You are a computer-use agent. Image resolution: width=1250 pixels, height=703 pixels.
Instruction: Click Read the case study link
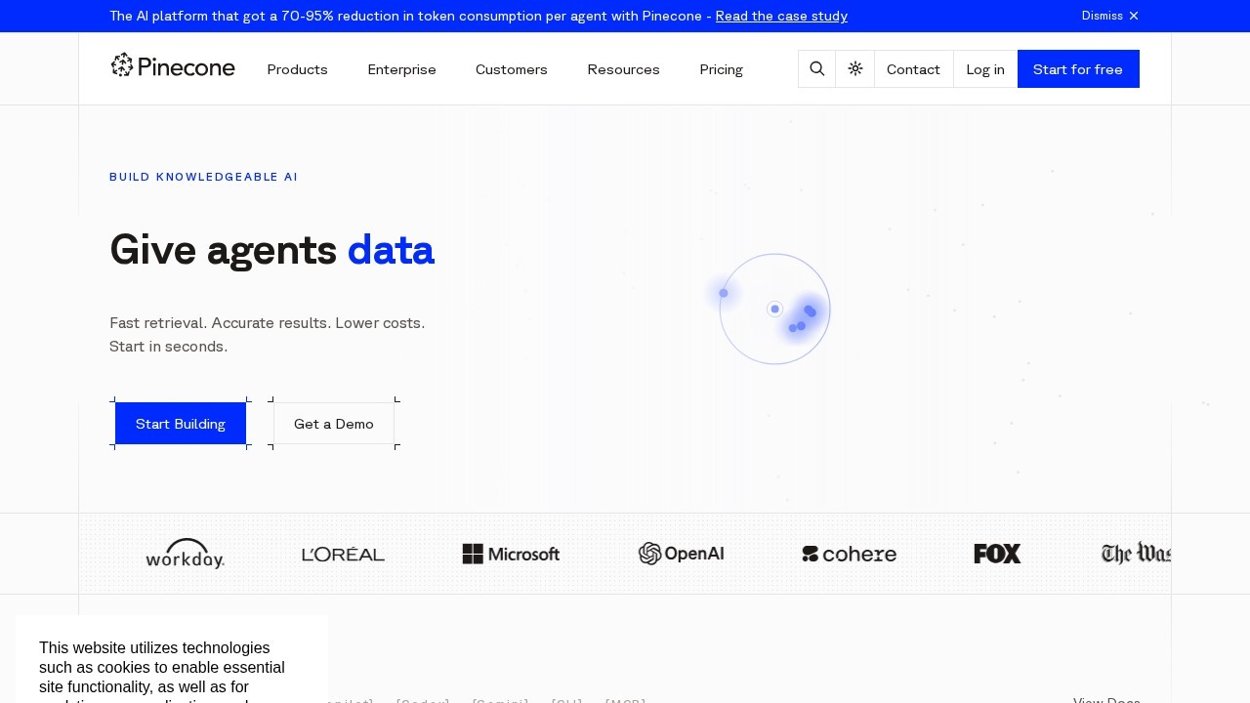coord(781,16)
